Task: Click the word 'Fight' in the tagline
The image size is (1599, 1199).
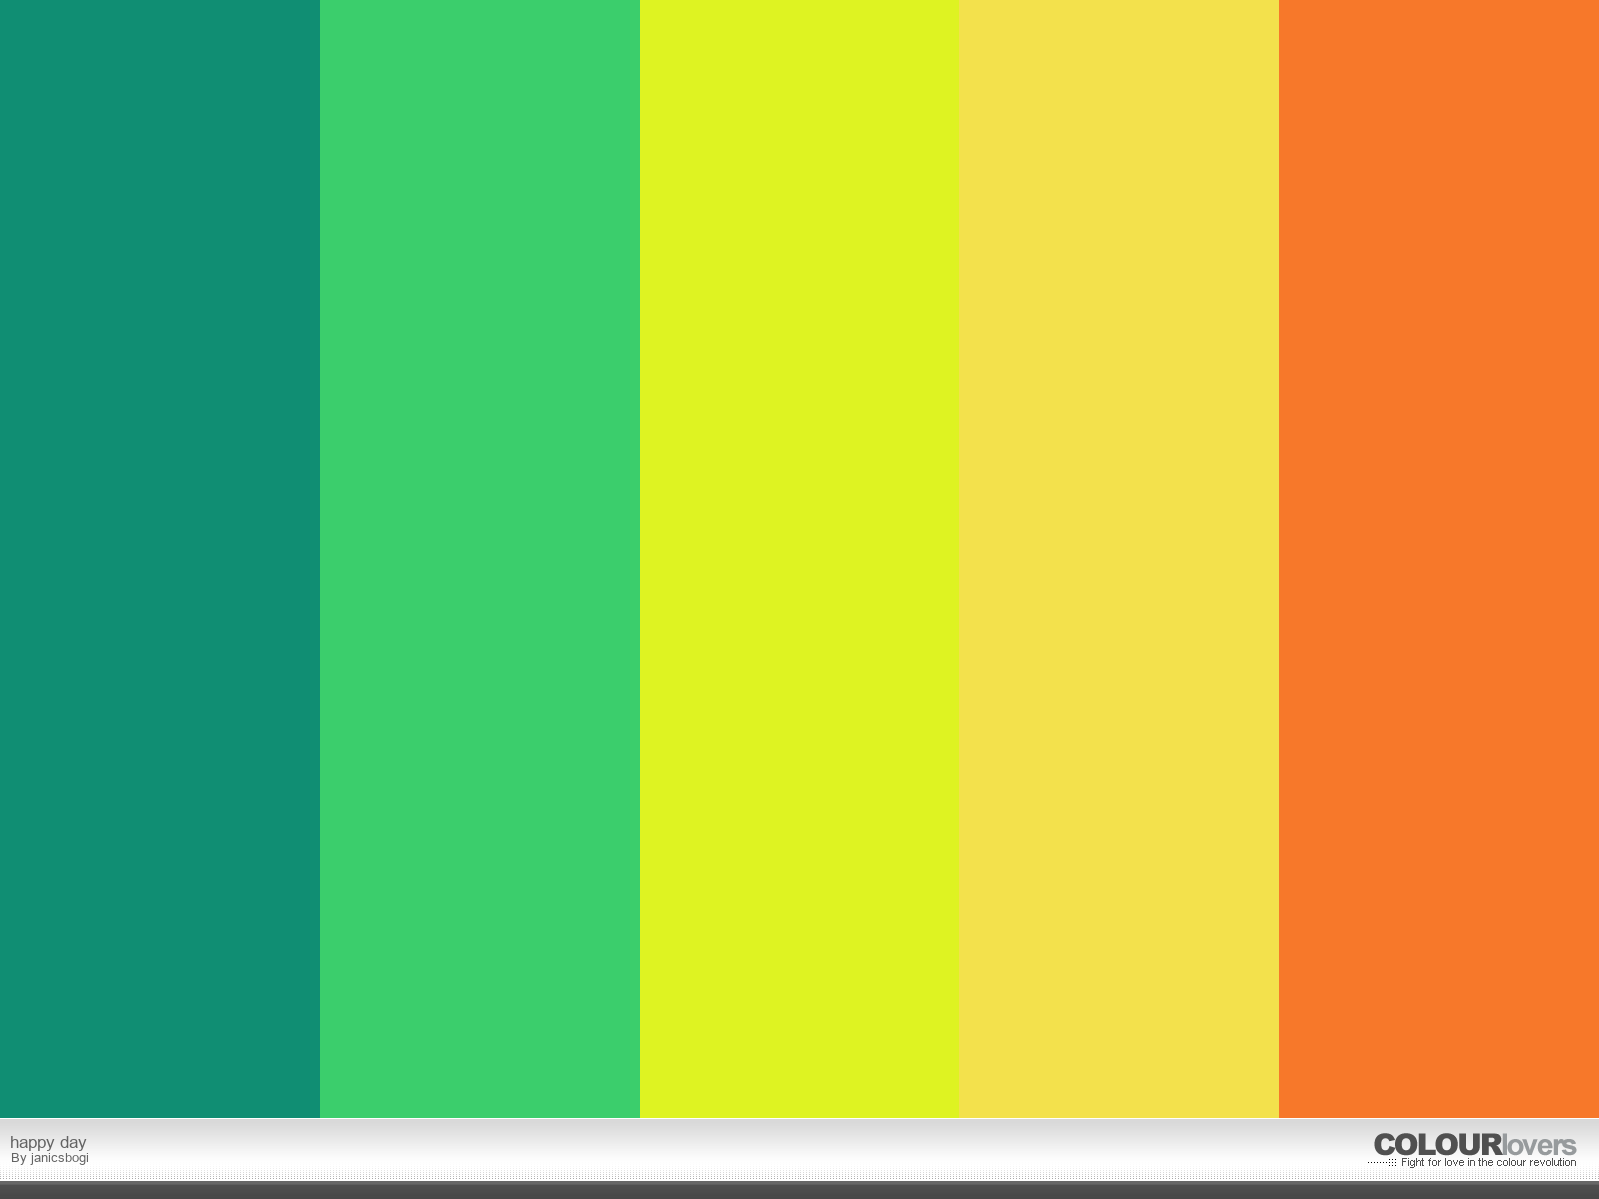Action: [x=1413, y=1163]
